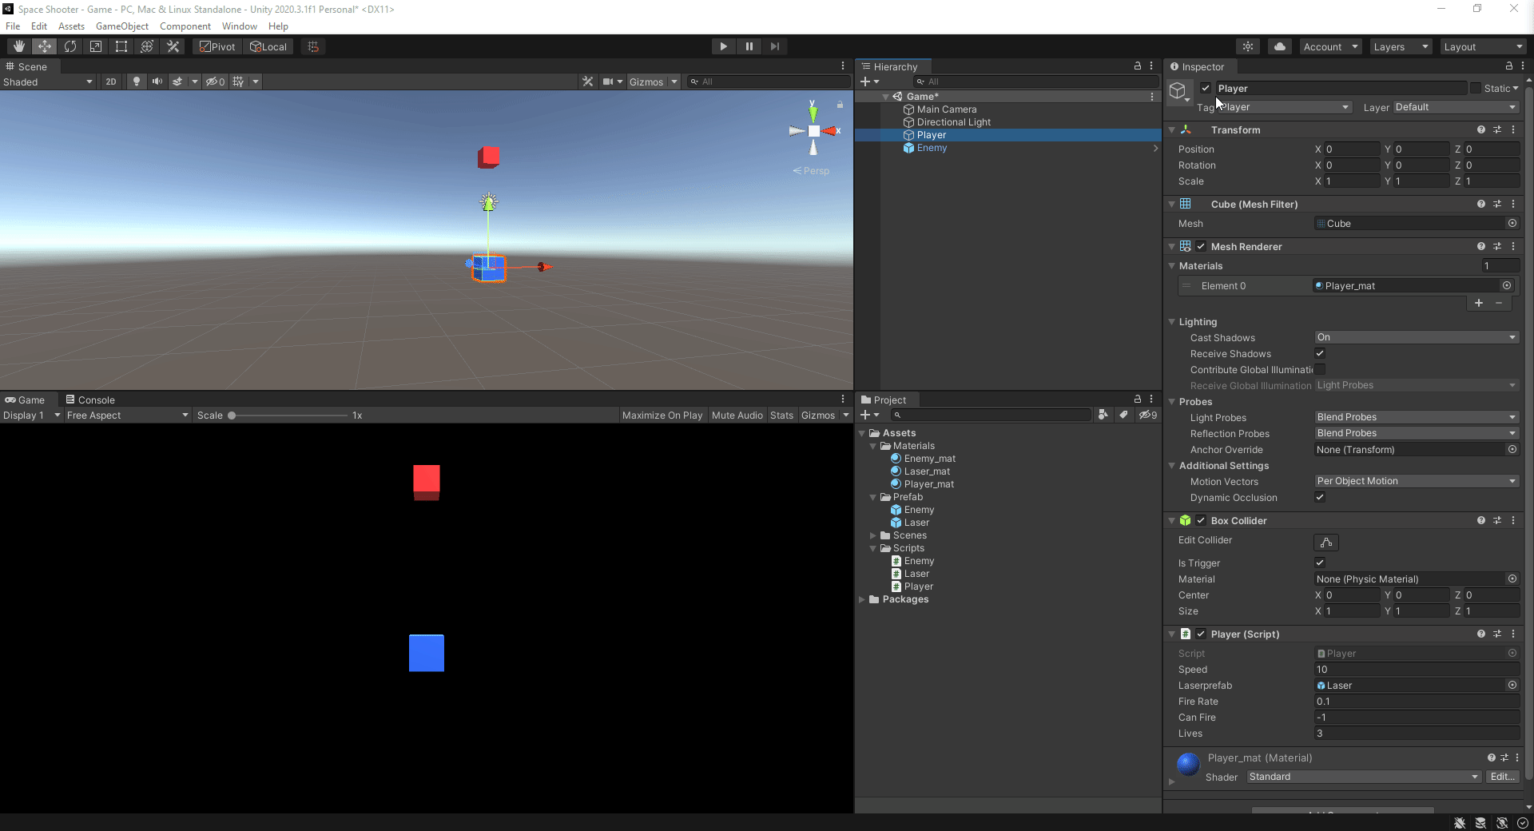Select the Transform tool
The image size is (1534, 831).
pos(146,46)
